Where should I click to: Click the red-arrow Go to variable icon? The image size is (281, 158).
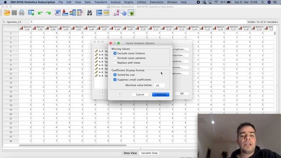pos(65,13)
